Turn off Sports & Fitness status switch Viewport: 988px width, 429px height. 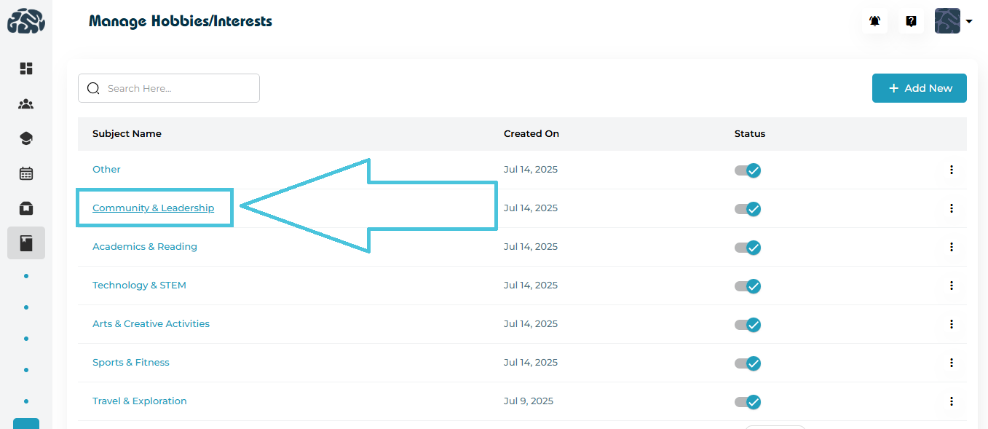pyautogui.click(x=748, y=363)
